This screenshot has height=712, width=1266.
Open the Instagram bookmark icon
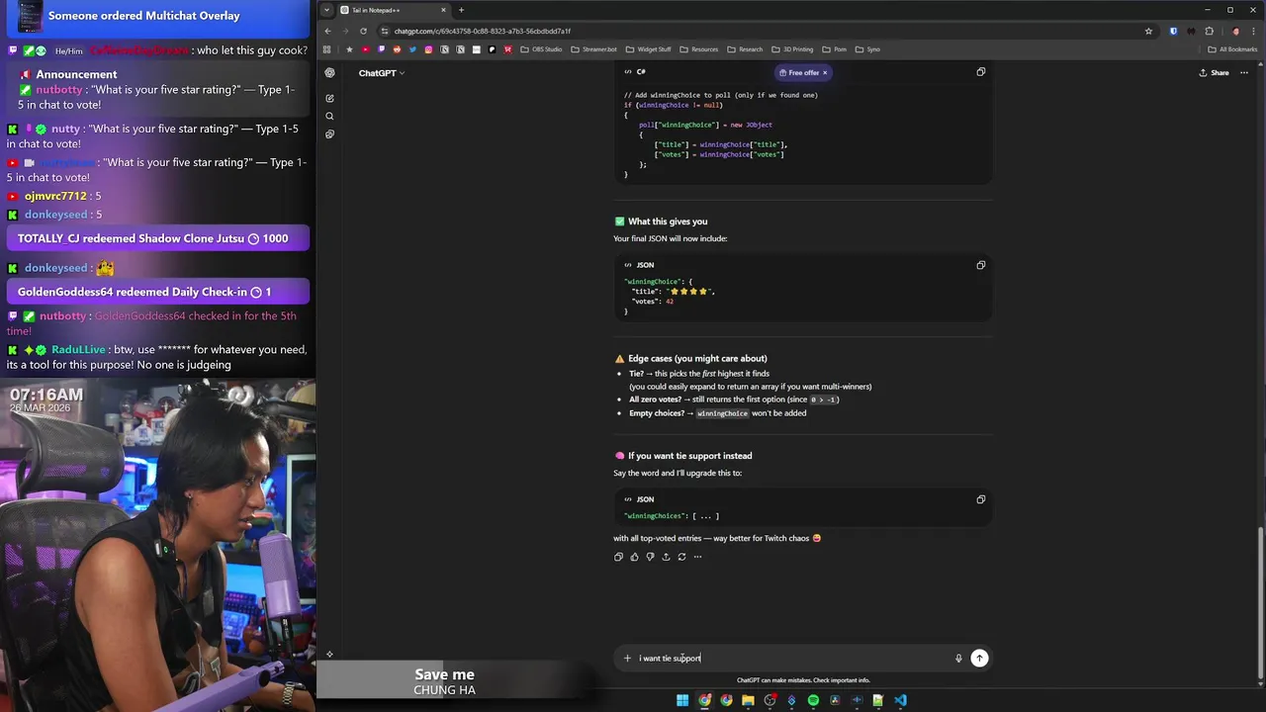428,49
